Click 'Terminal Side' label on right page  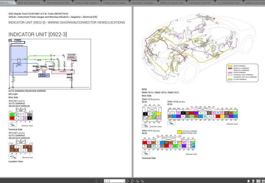[x=149, y=158]
